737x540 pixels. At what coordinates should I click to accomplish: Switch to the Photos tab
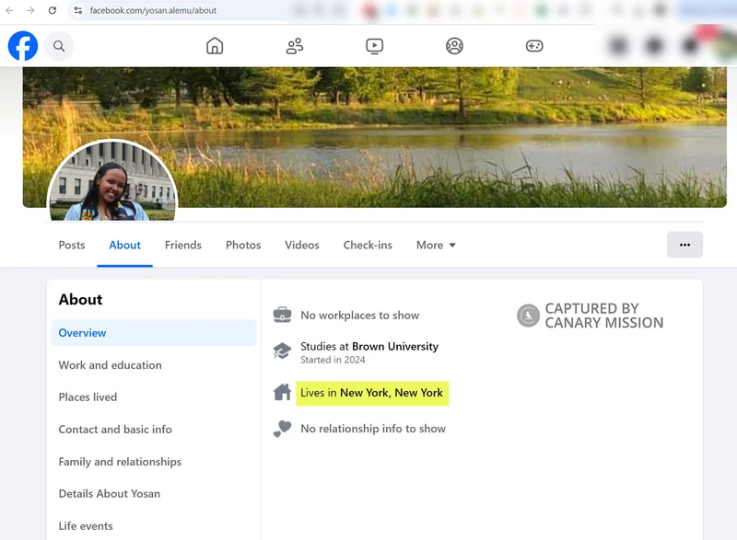point(242,245)
